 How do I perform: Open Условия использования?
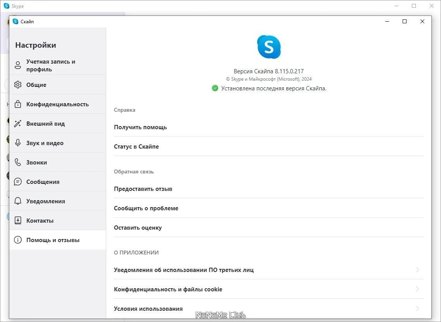(x=269, y=309)
